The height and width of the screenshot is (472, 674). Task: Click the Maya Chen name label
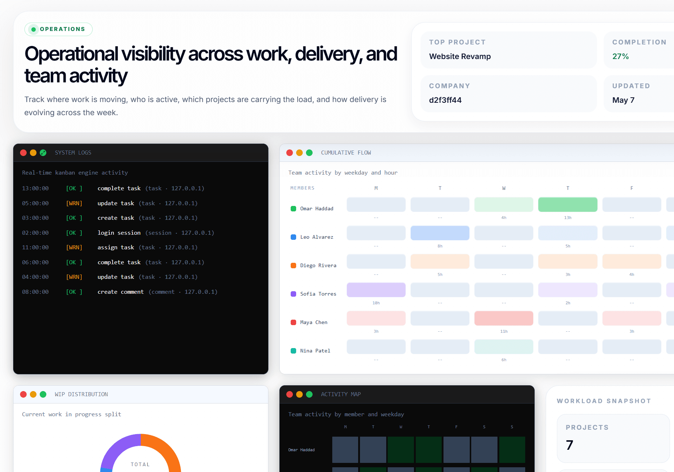[314, 322]
